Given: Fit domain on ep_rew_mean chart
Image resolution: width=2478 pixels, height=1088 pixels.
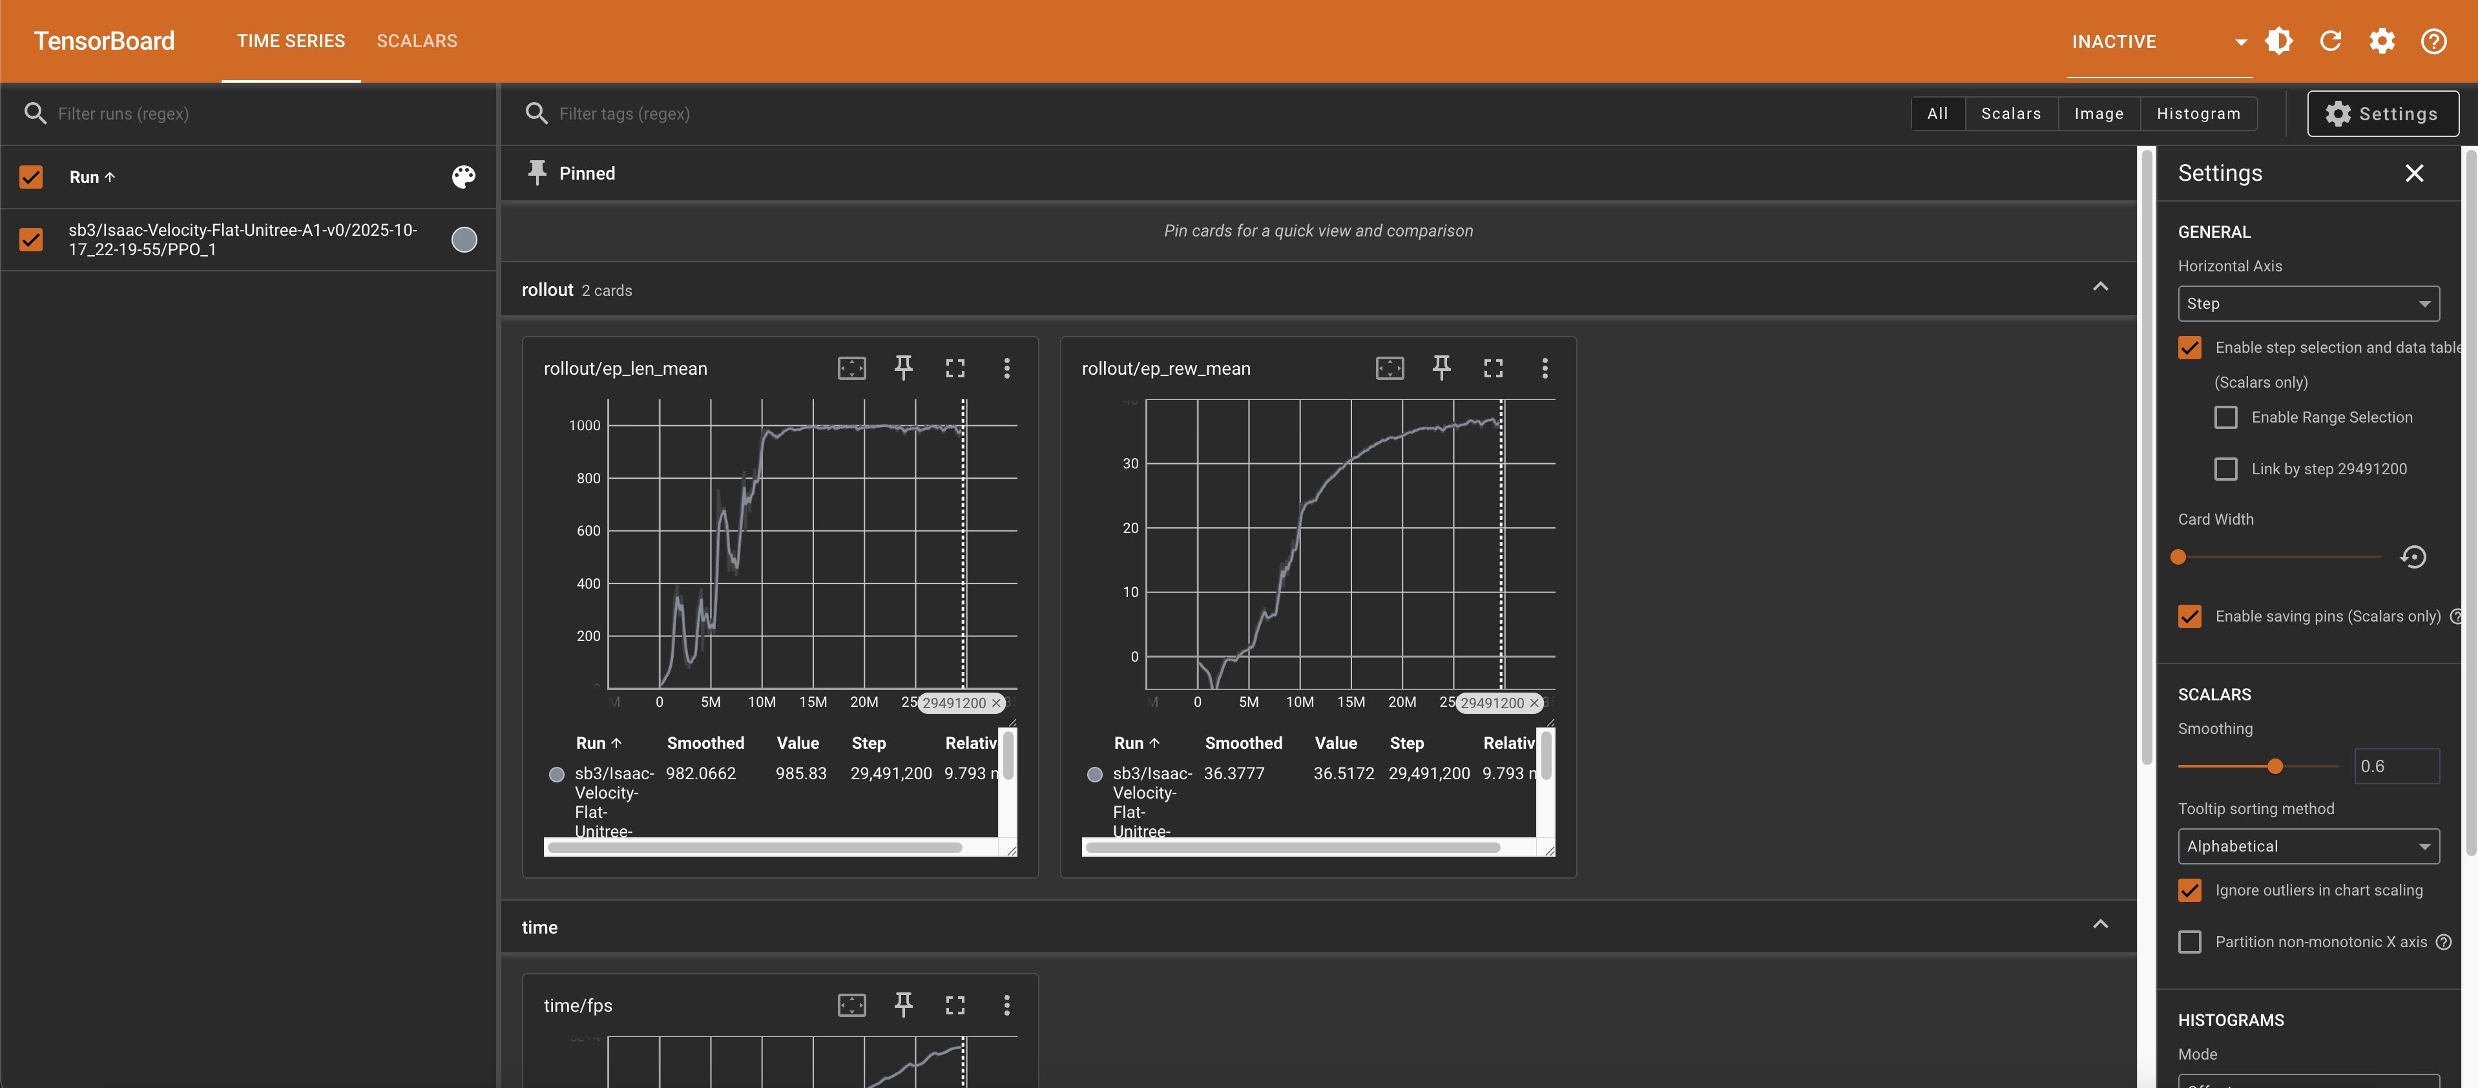Looking at the screenshot, I should pos(1389,368).
